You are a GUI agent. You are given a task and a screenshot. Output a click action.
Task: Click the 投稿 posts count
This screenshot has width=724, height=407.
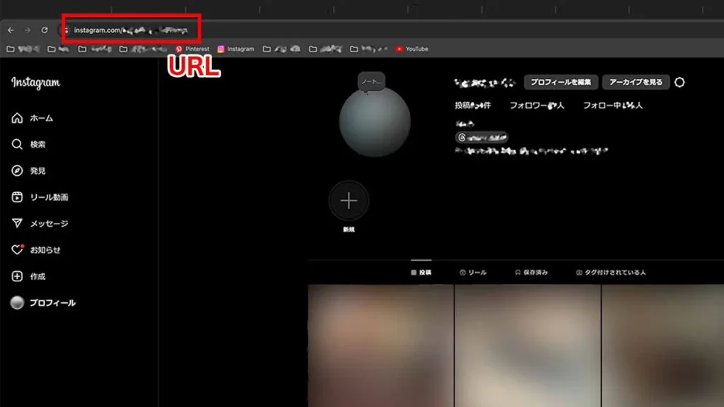pos(473,106)
